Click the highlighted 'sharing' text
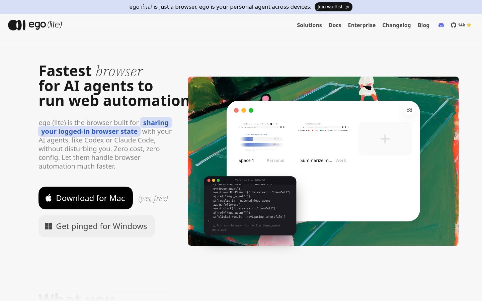 tap(156, 123)
